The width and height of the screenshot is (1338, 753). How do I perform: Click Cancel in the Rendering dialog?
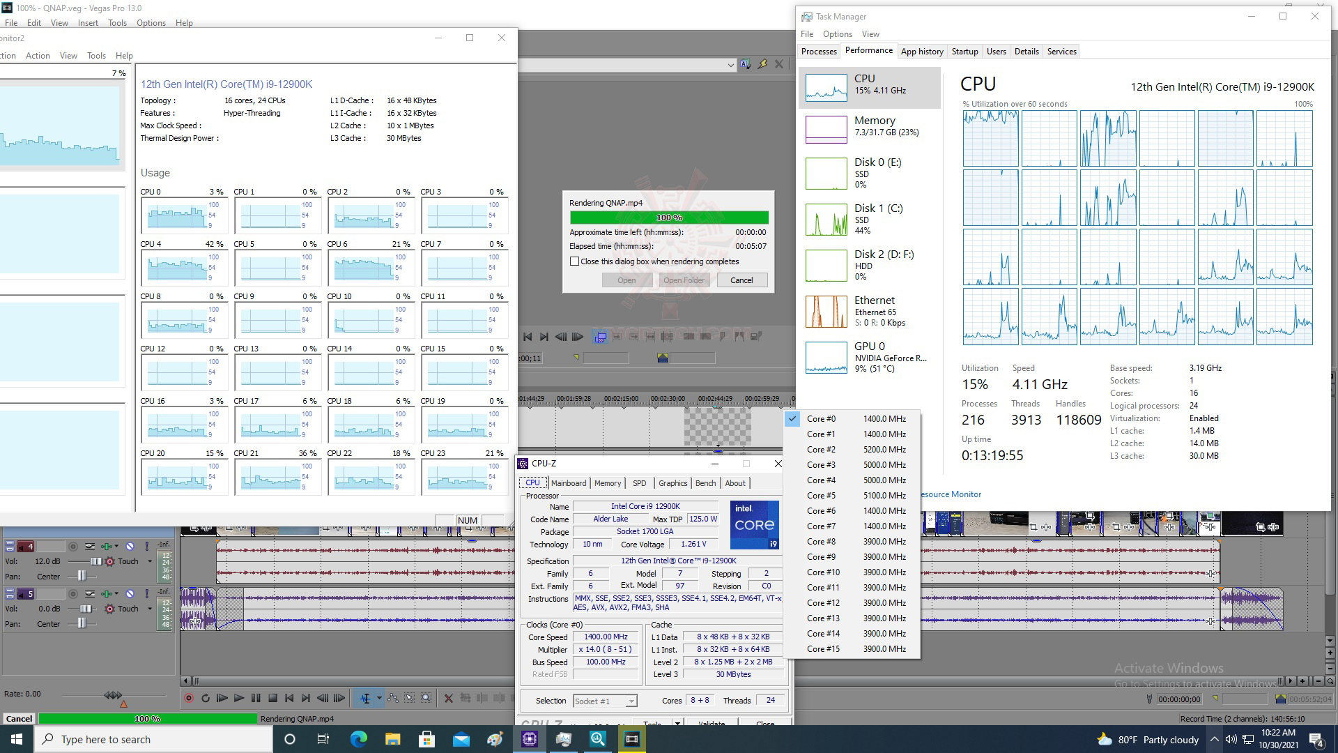pyautogui.click(x=741, y=280)
